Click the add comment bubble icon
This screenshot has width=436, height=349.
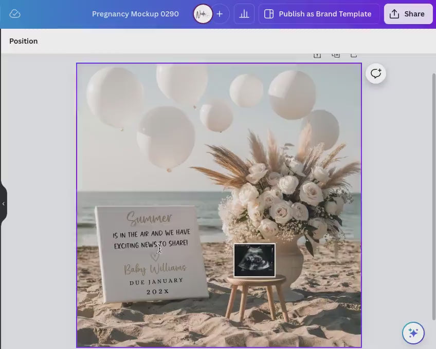tap(376, 73)
